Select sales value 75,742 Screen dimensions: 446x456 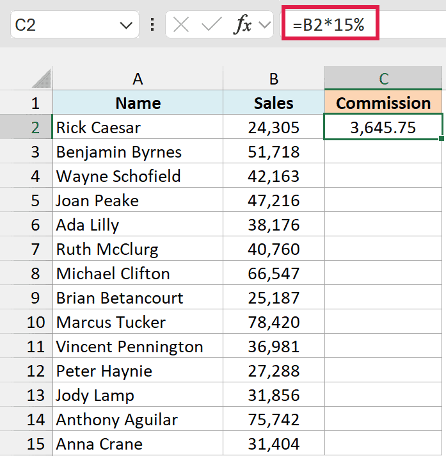click(274, 419)
